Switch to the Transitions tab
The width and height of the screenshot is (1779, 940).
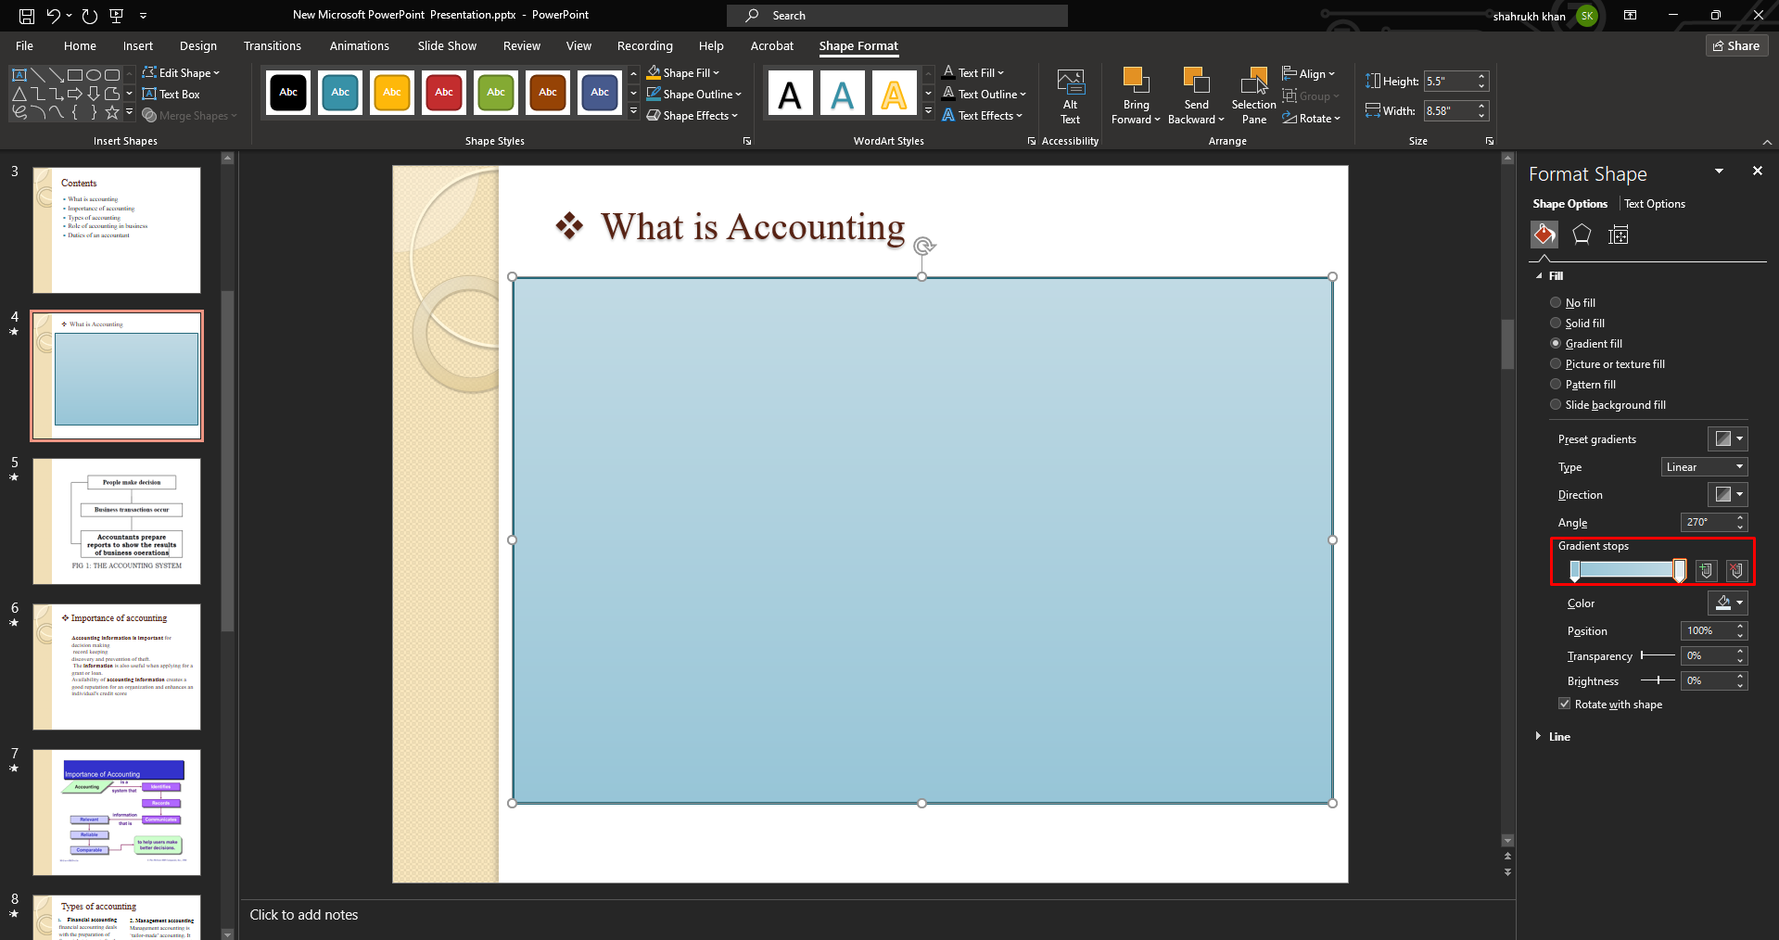[272, 46]
